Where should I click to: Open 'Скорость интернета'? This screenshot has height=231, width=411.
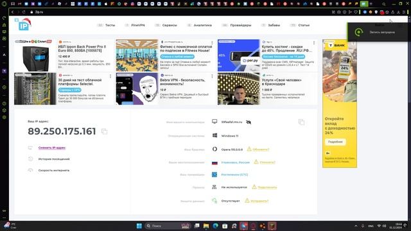click(x=54, y=170)
